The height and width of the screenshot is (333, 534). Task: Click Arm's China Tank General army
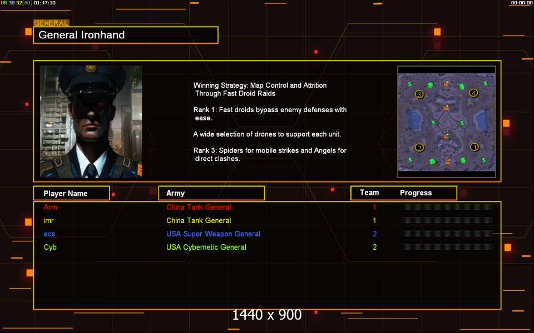(x=199, y=207)
